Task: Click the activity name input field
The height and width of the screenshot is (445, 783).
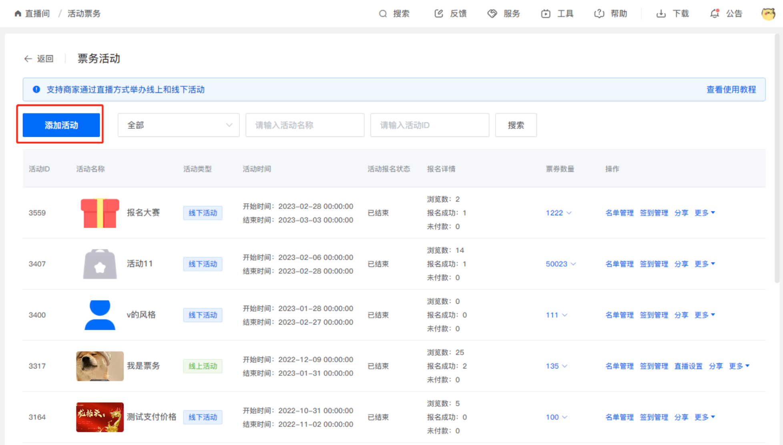Action: (x=305, y=125)
